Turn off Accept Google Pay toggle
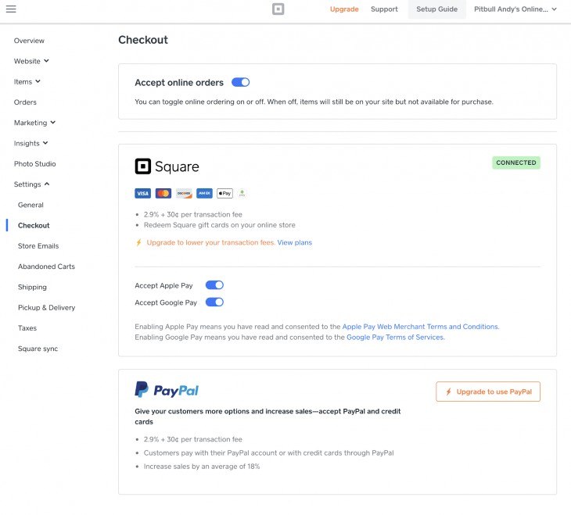This screenshot has width=571, height=515. pos(214,302)
